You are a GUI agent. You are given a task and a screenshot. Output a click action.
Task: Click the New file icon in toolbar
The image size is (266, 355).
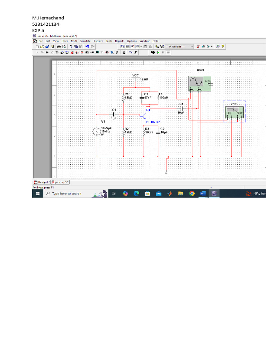37,46
